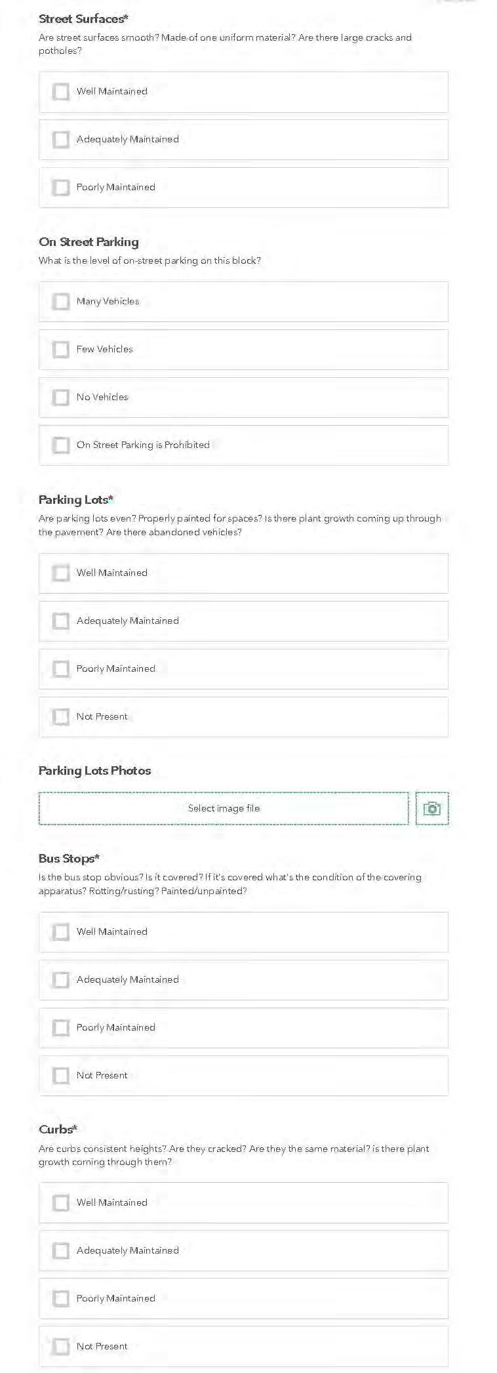This screenshot has height=1373, width=497.
Task: Select Poorly Maintained for Curbs
Action: [x=61, y=1298]
